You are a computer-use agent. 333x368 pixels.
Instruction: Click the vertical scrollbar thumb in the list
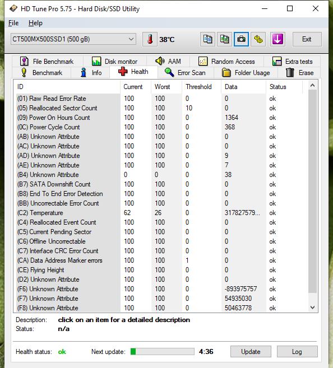312,191
